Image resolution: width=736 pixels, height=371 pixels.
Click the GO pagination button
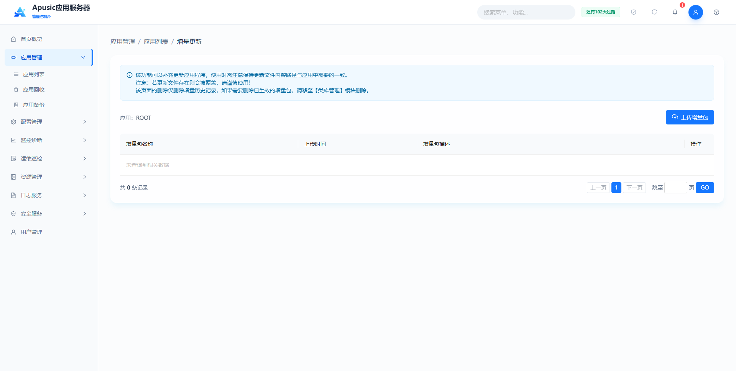coord(705,188)
